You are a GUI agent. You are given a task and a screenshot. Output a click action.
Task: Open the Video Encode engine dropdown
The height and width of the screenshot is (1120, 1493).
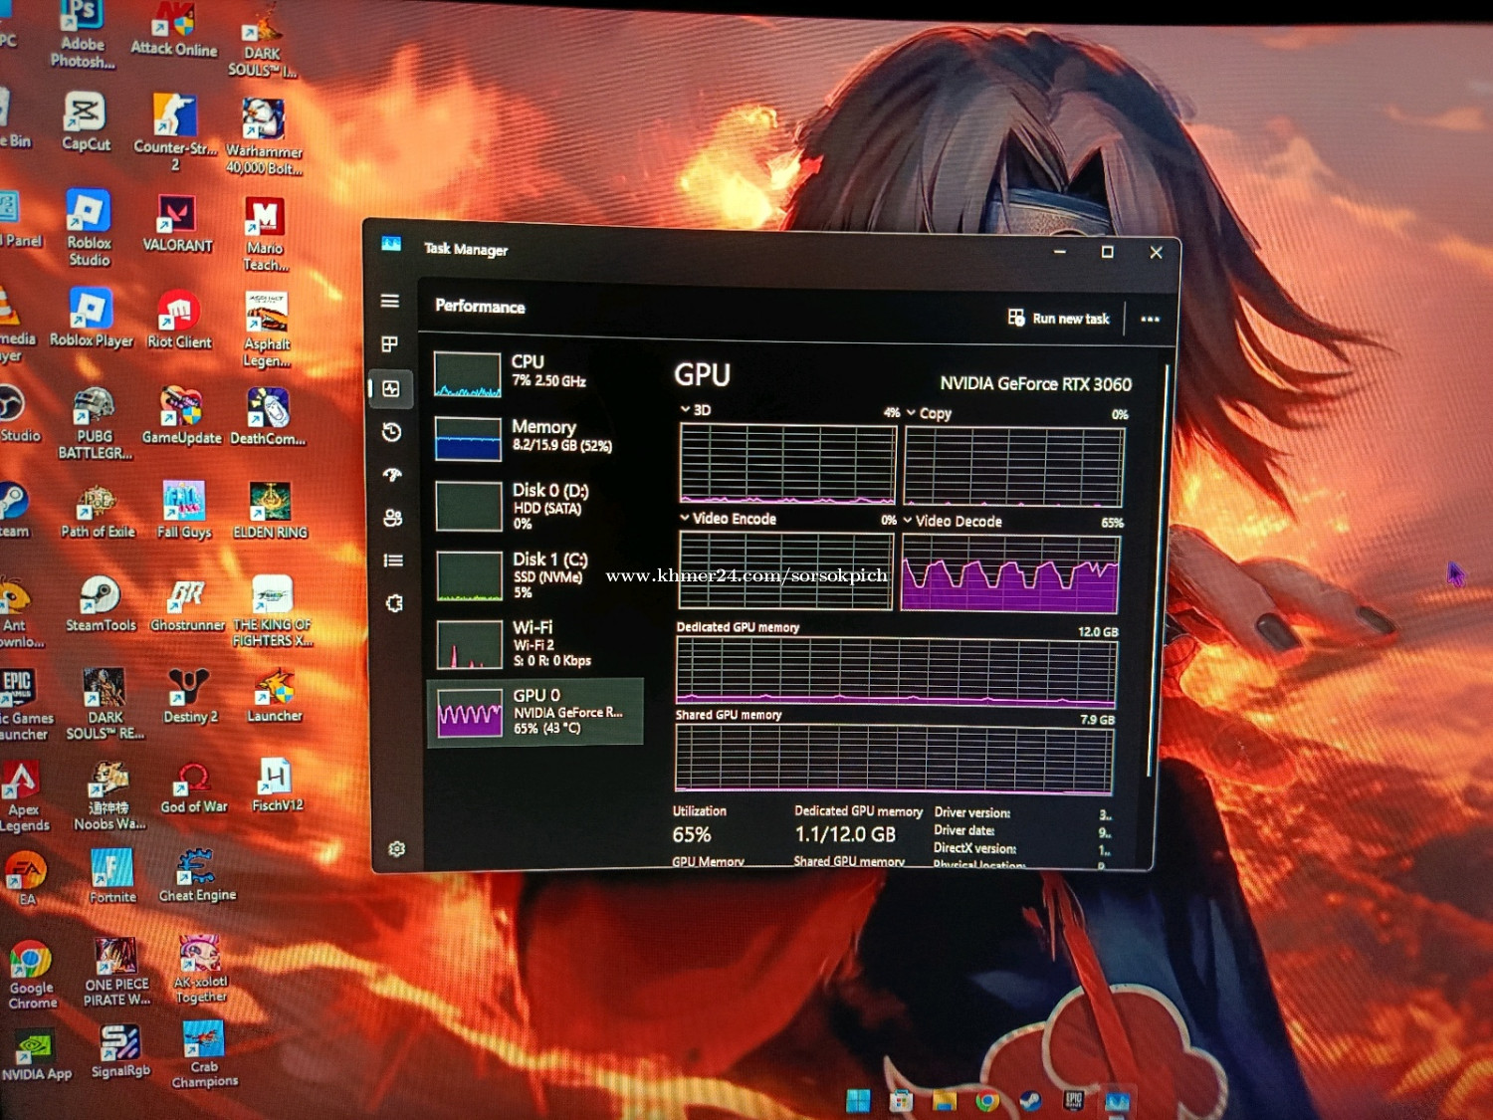685,518
